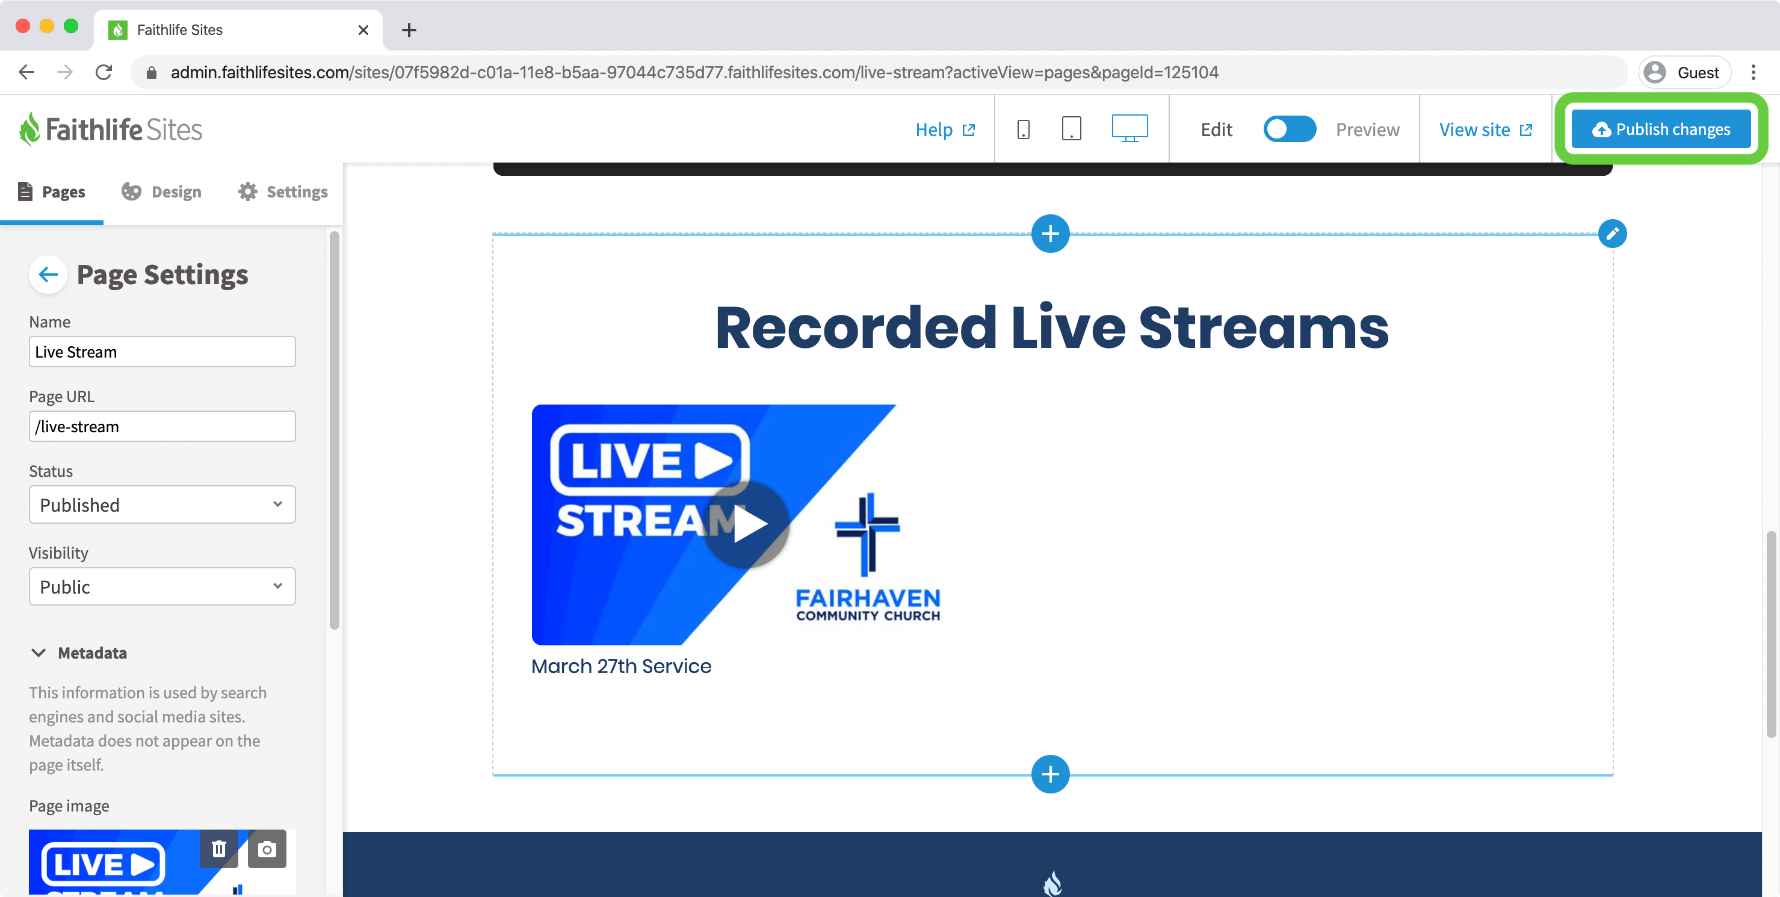Screen dimensions: 1780x897
Task: Open a new browser tab
Action: point(409,29)
